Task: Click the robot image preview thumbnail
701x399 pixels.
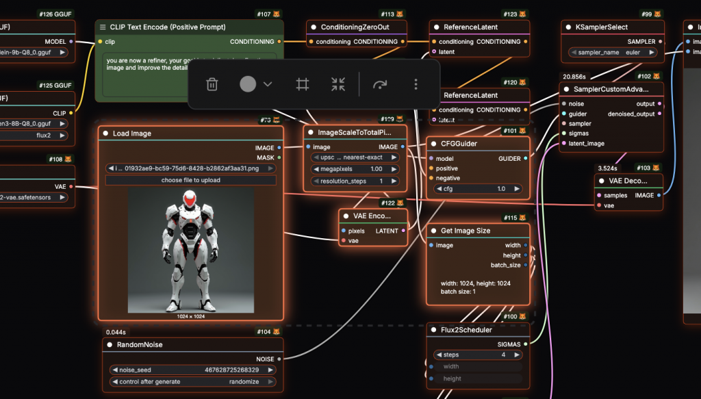Action: click(x=191, y=250)
